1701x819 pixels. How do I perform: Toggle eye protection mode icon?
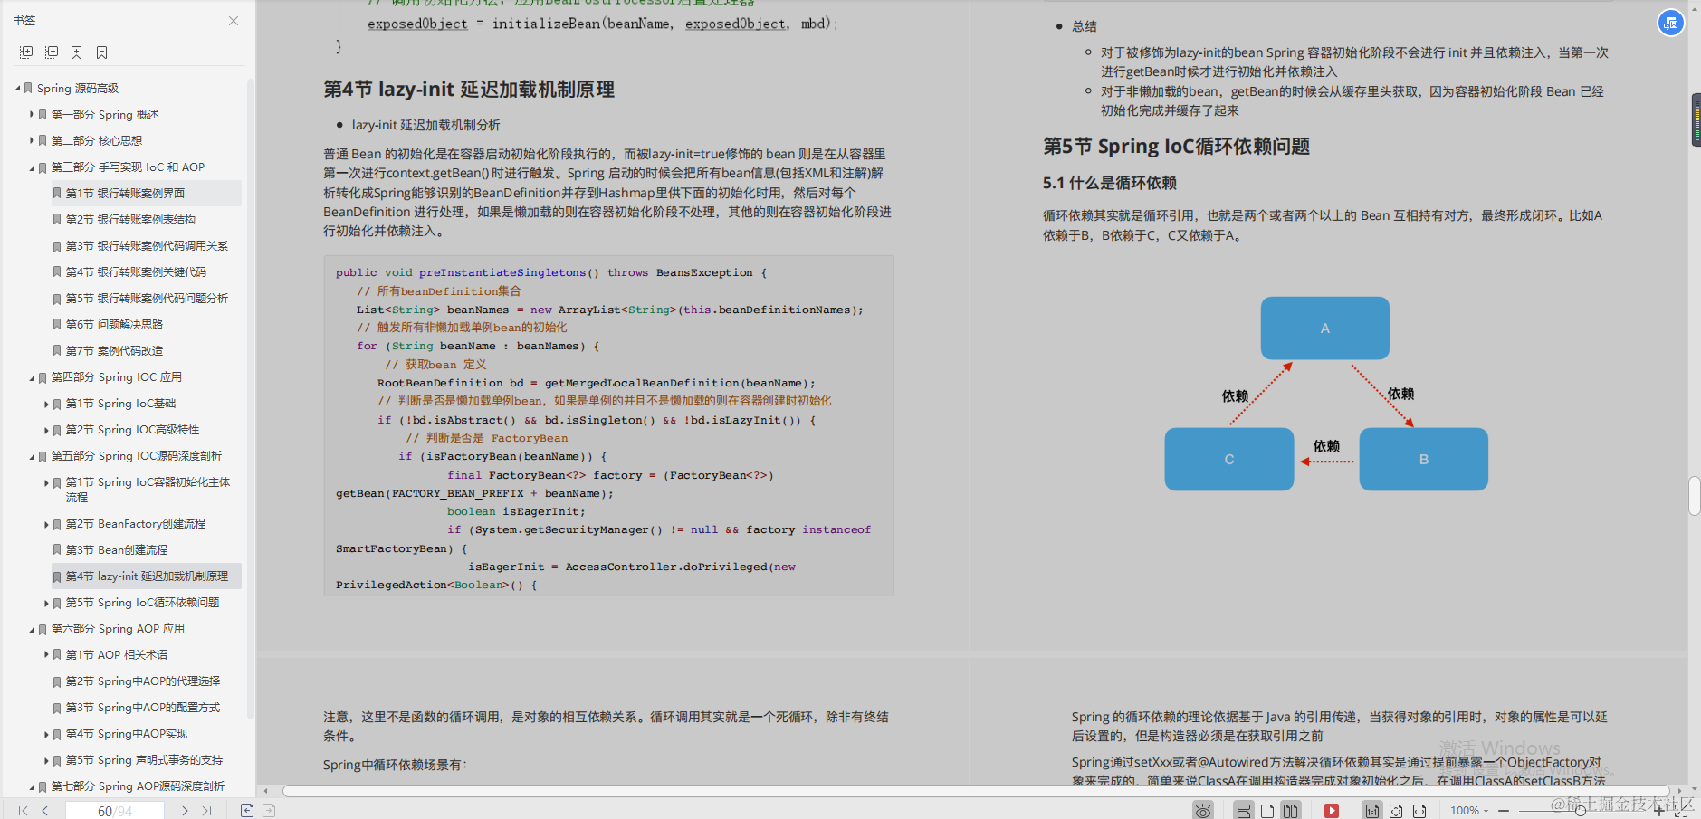click(x=1203, y=811)
